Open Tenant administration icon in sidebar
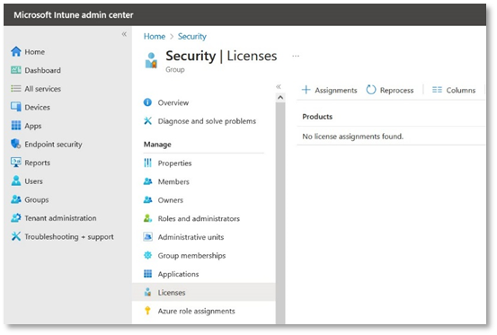The width and height of the screenshot is (497, 335). coord(15,218)
